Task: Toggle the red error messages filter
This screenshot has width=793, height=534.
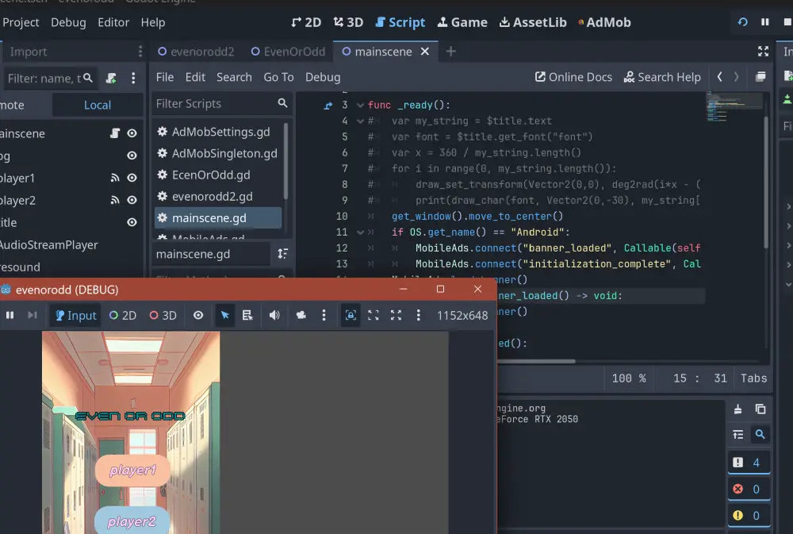Action: [x=749, y=489]
